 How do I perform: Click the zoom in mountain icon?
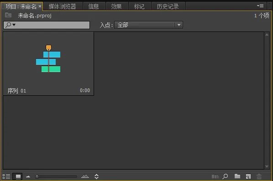85,176
